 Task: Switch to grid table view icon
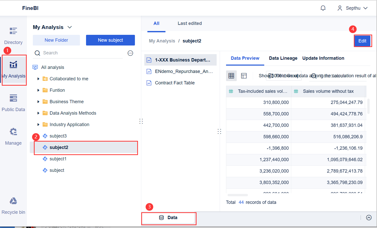(x=231, y=76)
